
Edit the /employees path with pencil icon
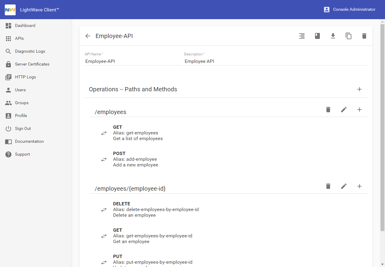click(x=344, y=110)
